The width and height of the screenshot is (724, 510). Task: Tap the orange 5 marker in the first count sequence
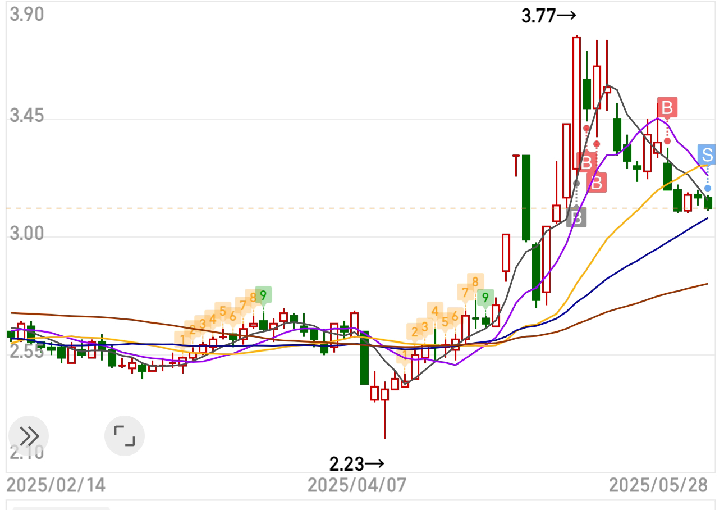pos(223,311)
